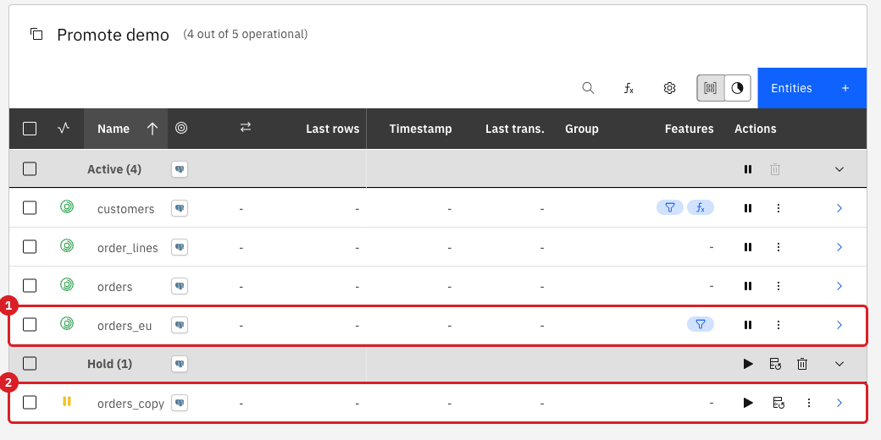Click the copy icon beside Promote demo
This screenshot has height=440, width=881.
[x=36, y=34]
